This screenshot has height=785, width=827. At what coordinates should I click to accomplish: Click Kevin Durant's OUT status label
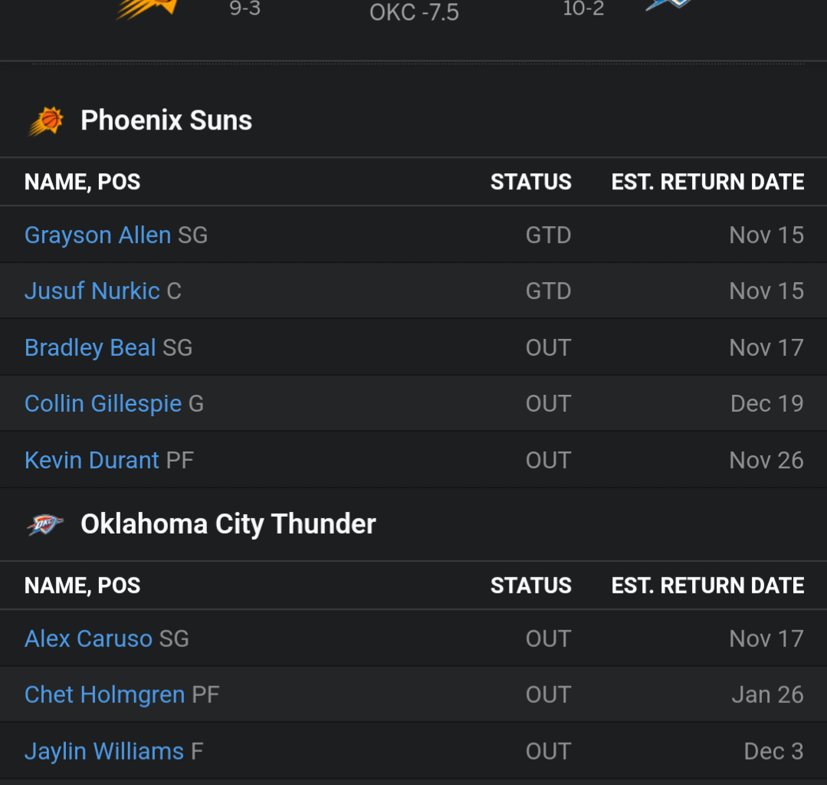(x=548, y=459)
